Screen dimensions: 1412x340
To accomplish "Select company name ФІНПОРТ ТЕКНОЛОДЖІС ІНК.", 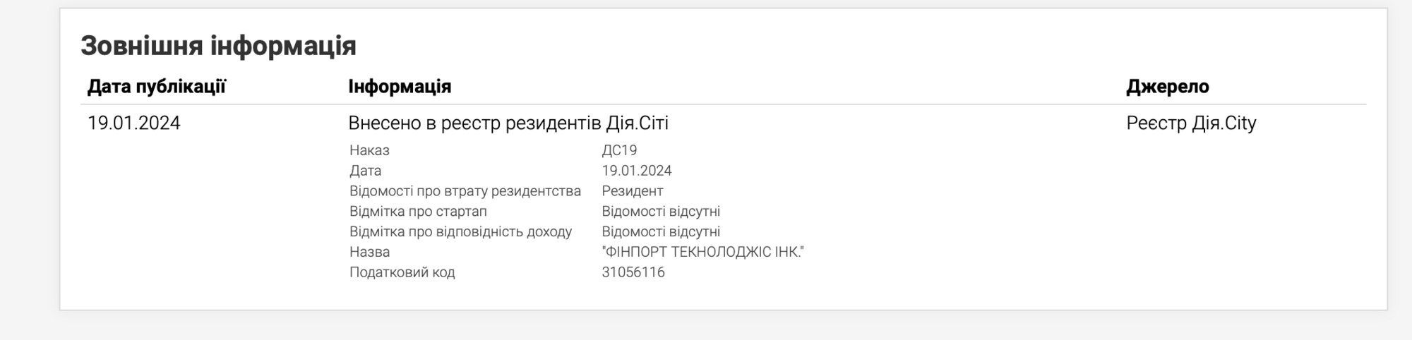I will pos(702,252).
